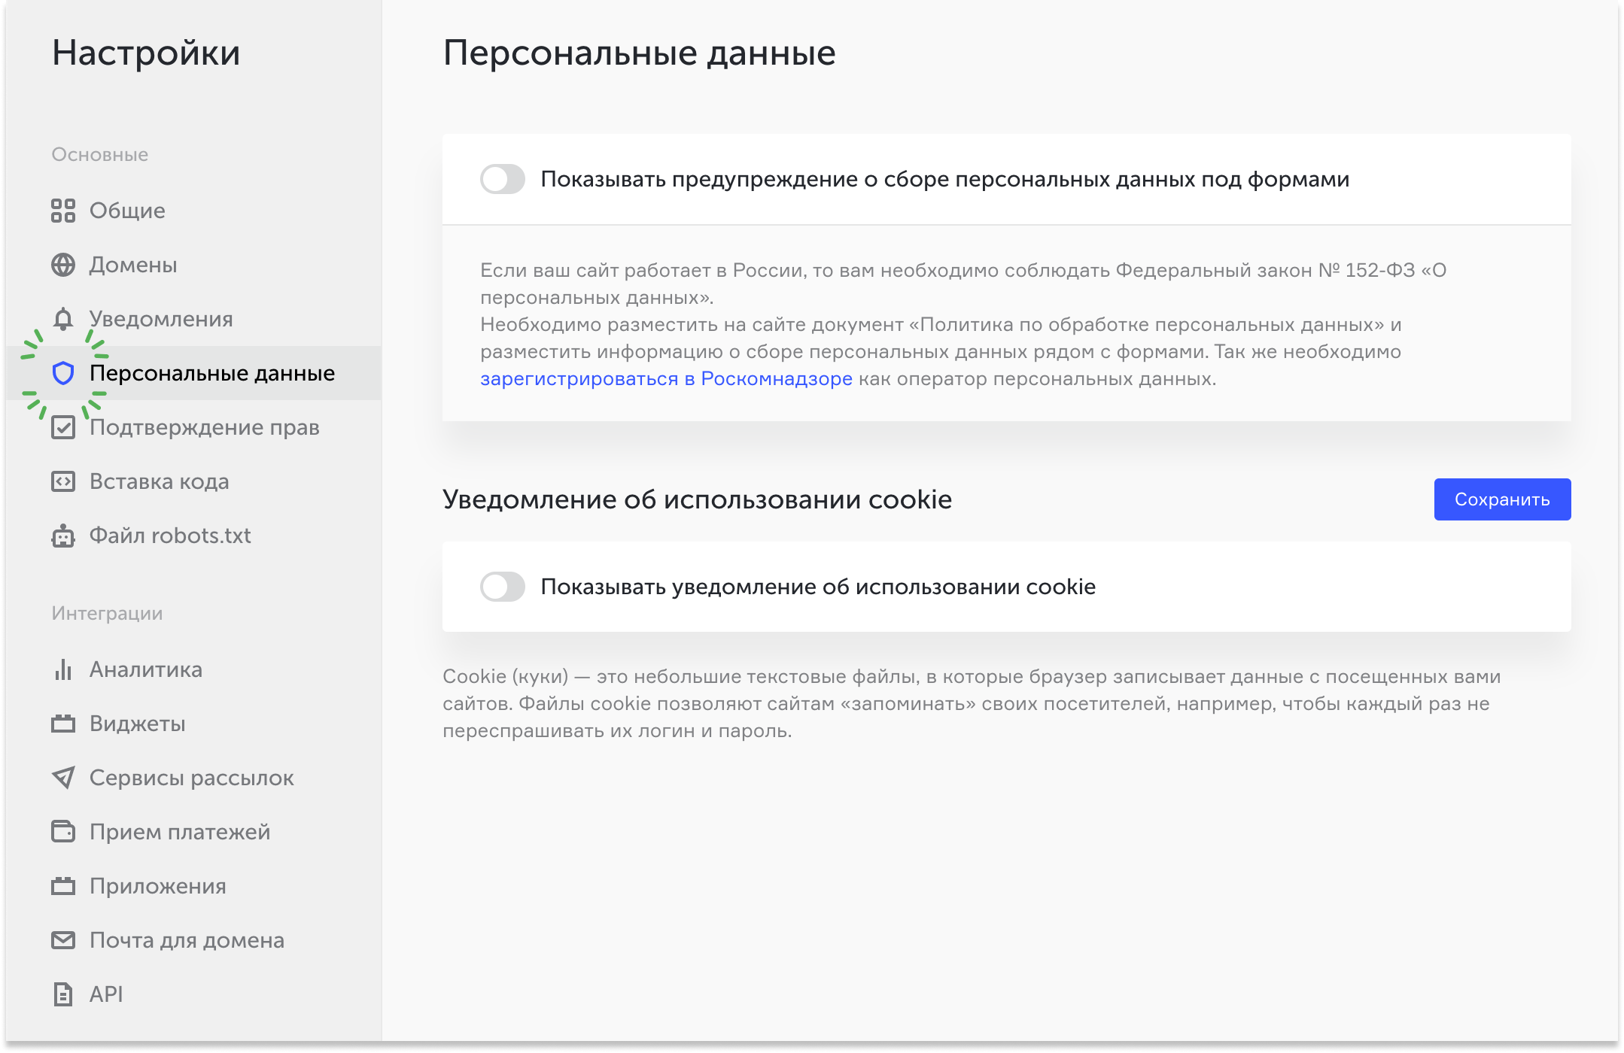1624x1053 pixels.
Task: Follow the зарегистрироваться в Роскомнадзоре link
Action: click(x=666, y=378)
